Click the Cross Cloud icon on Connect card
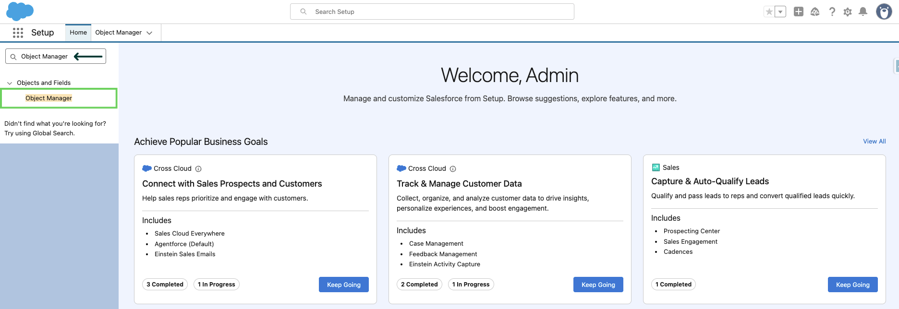Image resolution: width=899 pixels, height=309 pixels. (x=147, y=168)
